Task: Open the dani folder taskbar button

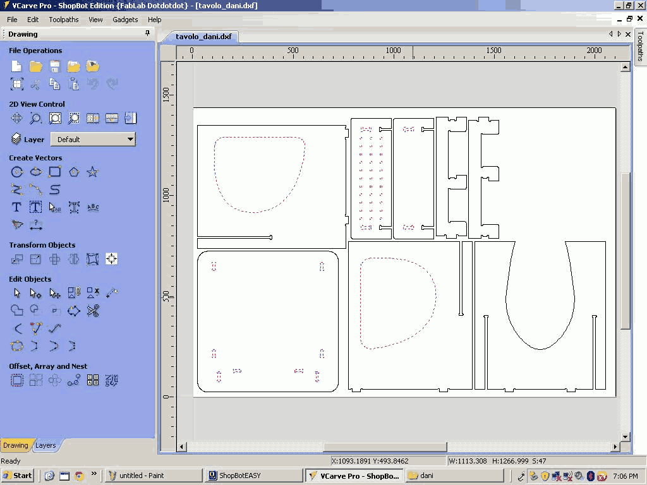Action: (x=454, y=476)
